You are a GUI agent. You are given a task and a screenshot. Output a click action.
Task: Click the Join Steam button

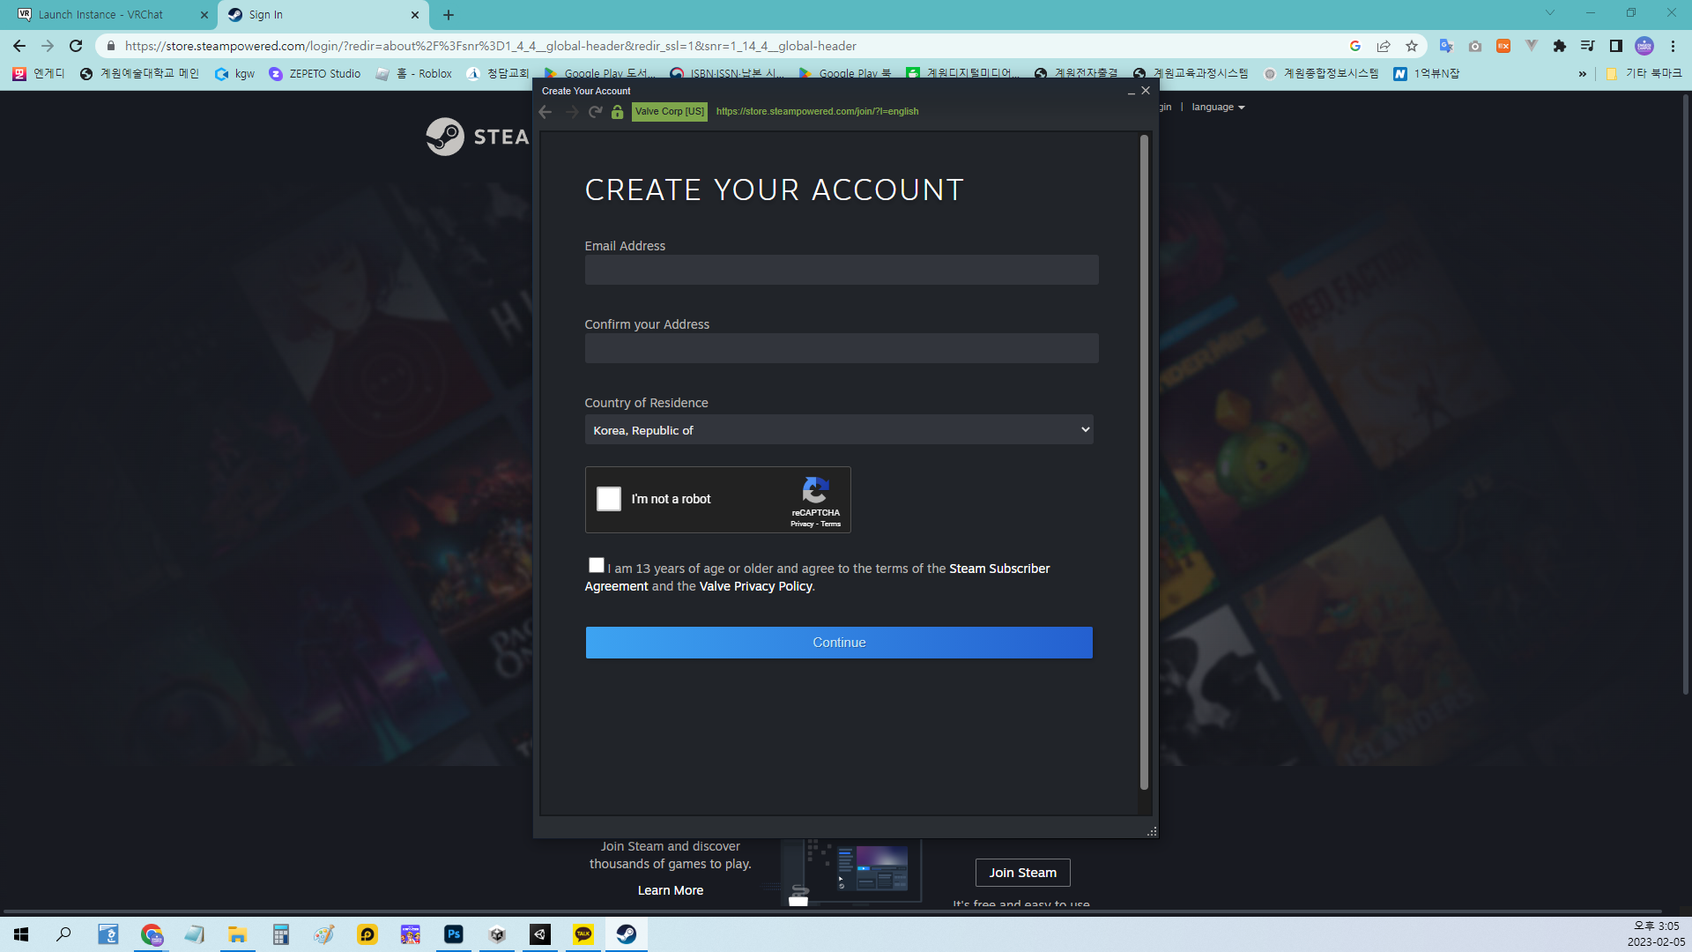tap(1022, 873)
